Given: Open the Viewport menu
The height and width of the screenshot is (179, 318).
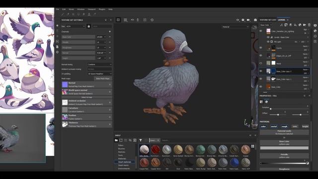Looking at the screenshot, I should pyautogui.click(x=91, y=9).
